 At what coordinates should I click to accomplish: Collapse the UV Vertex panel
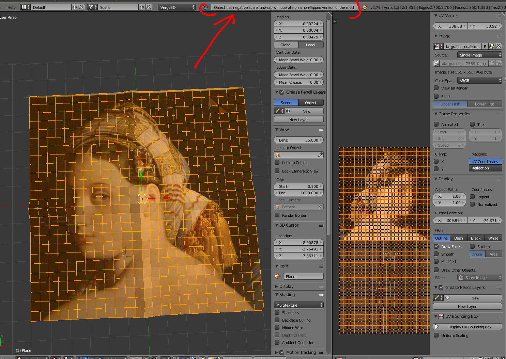point(436,16)
